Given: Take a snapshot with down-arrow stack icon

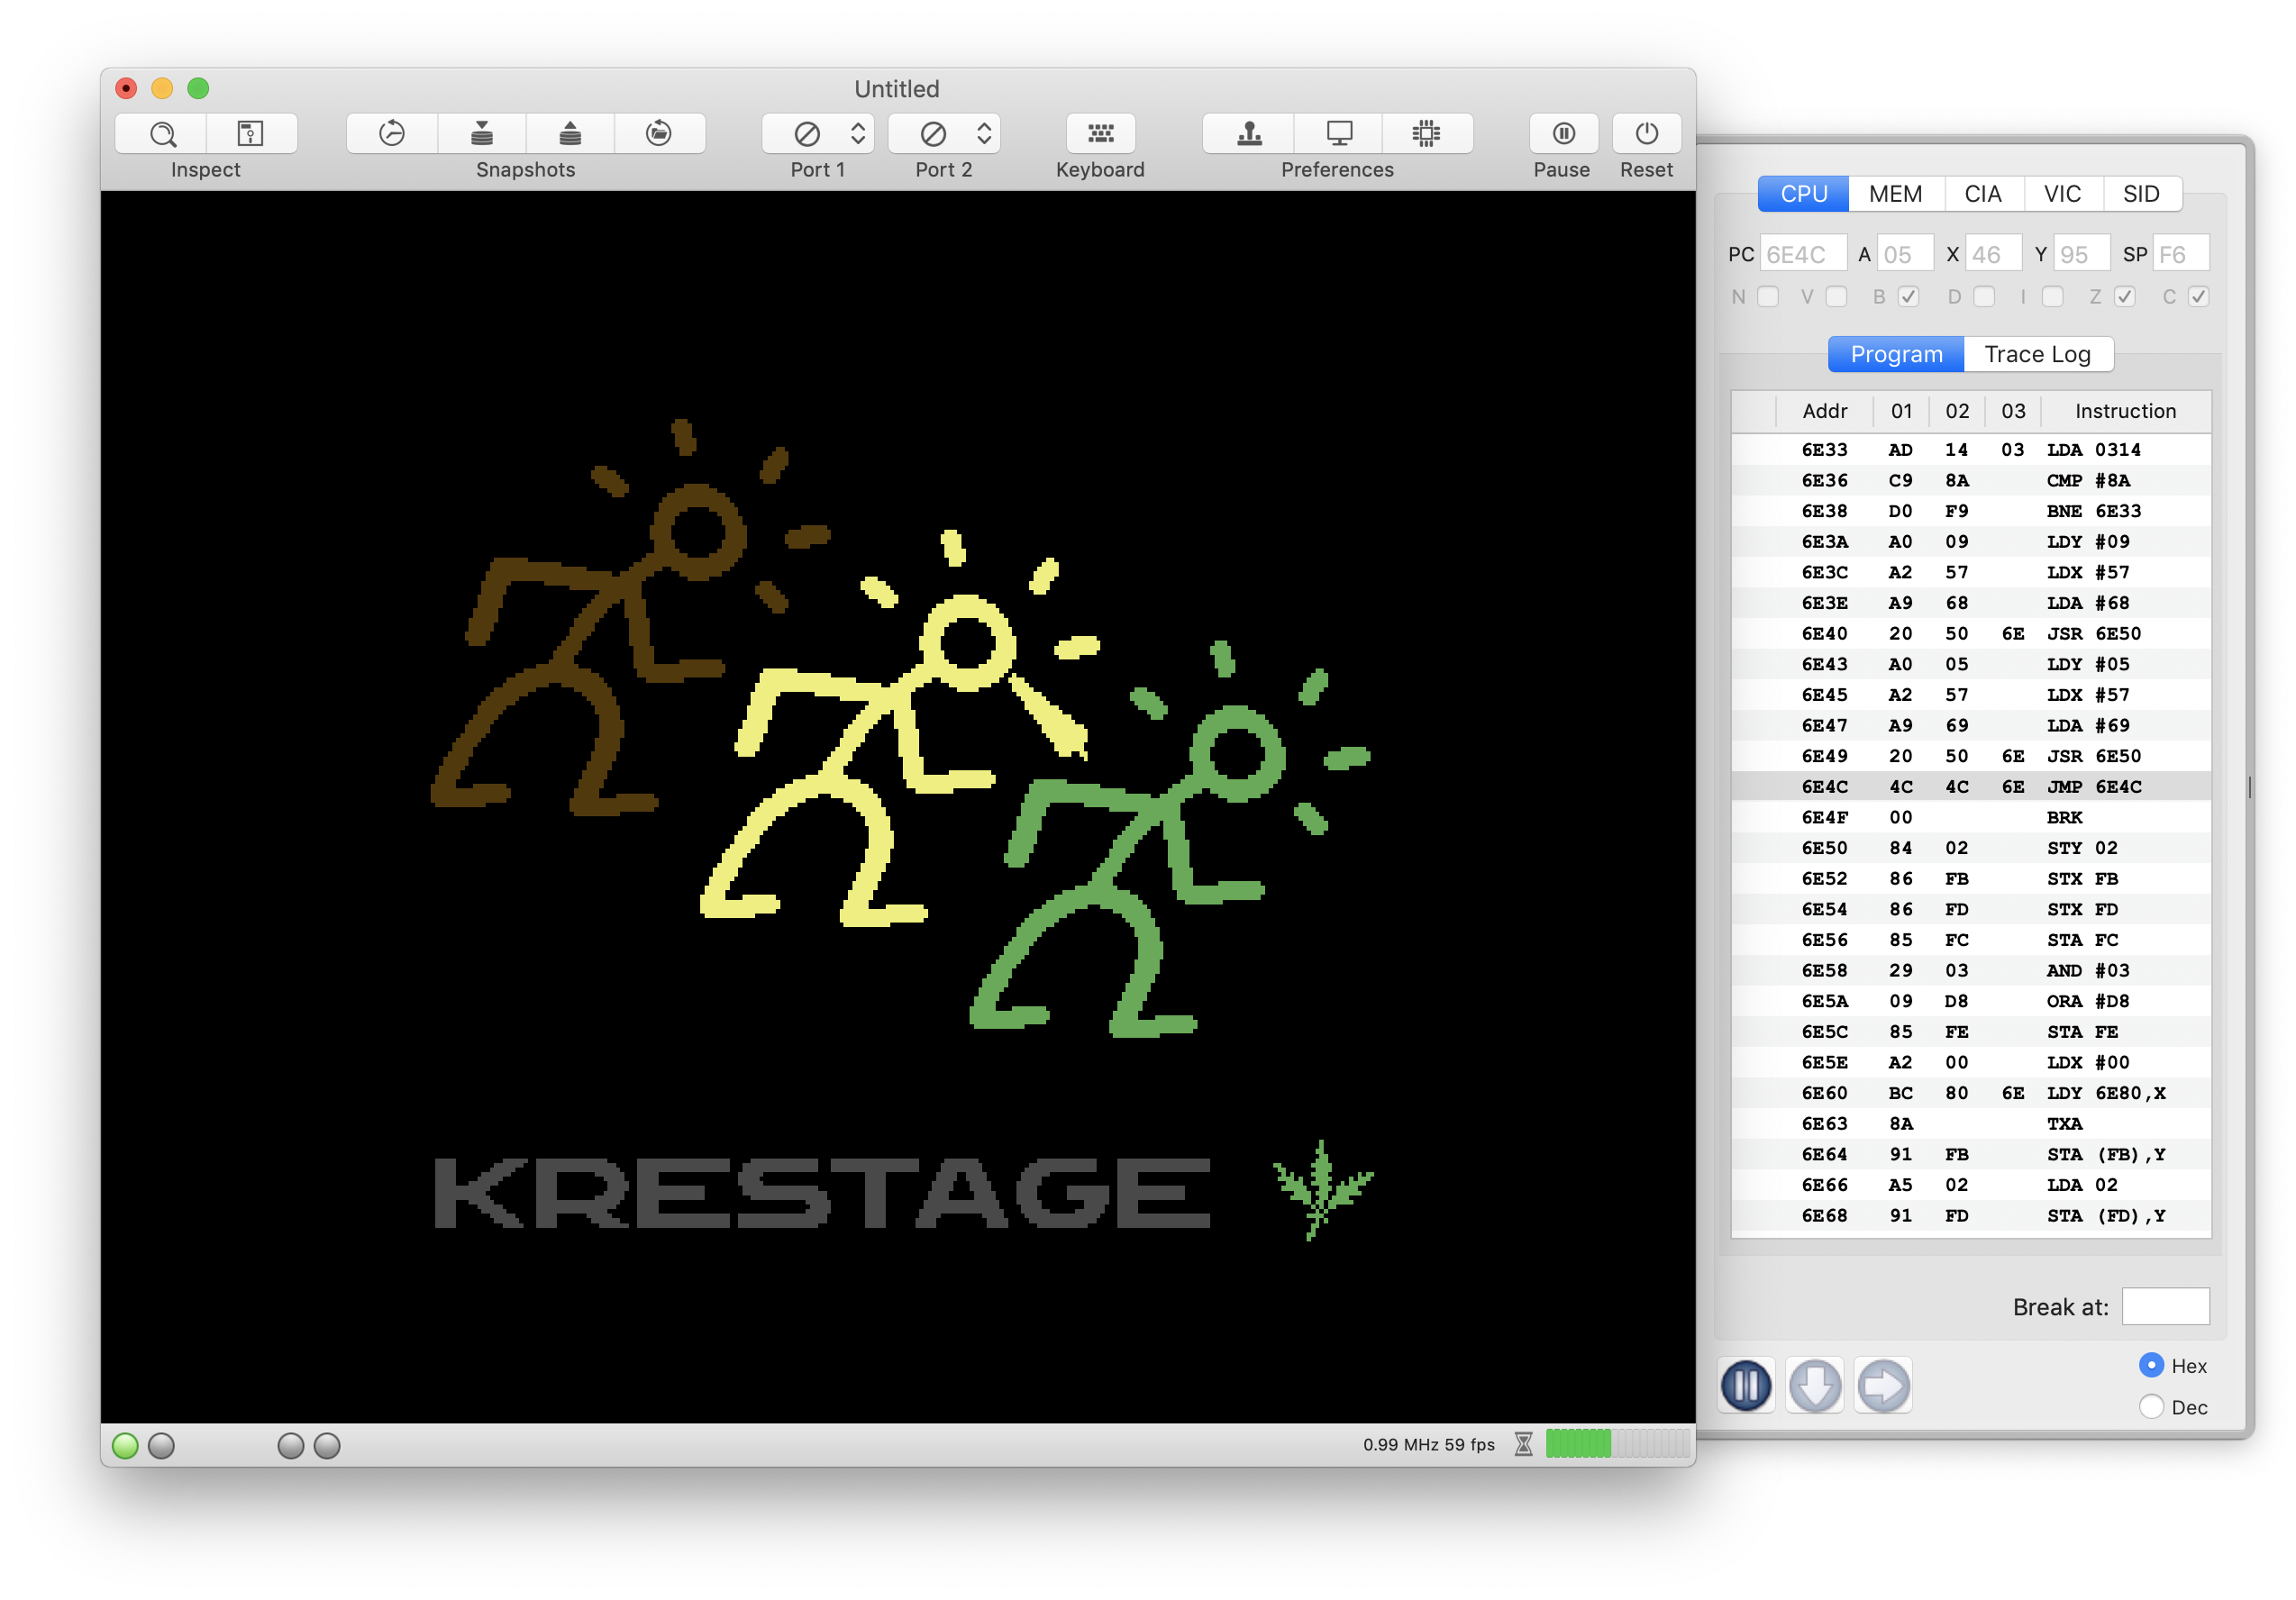Looking at the screenshot, I should coord(482,133).
